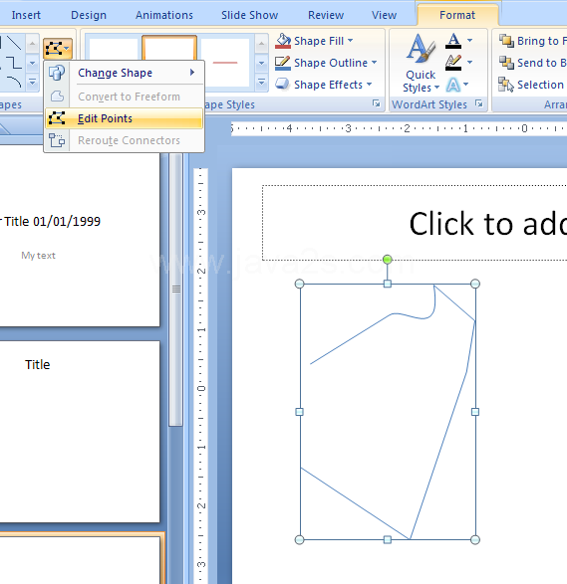Screen dimensions: 567x584
Task: Click the Text Fill letter A icon
Action: [453, 41]
